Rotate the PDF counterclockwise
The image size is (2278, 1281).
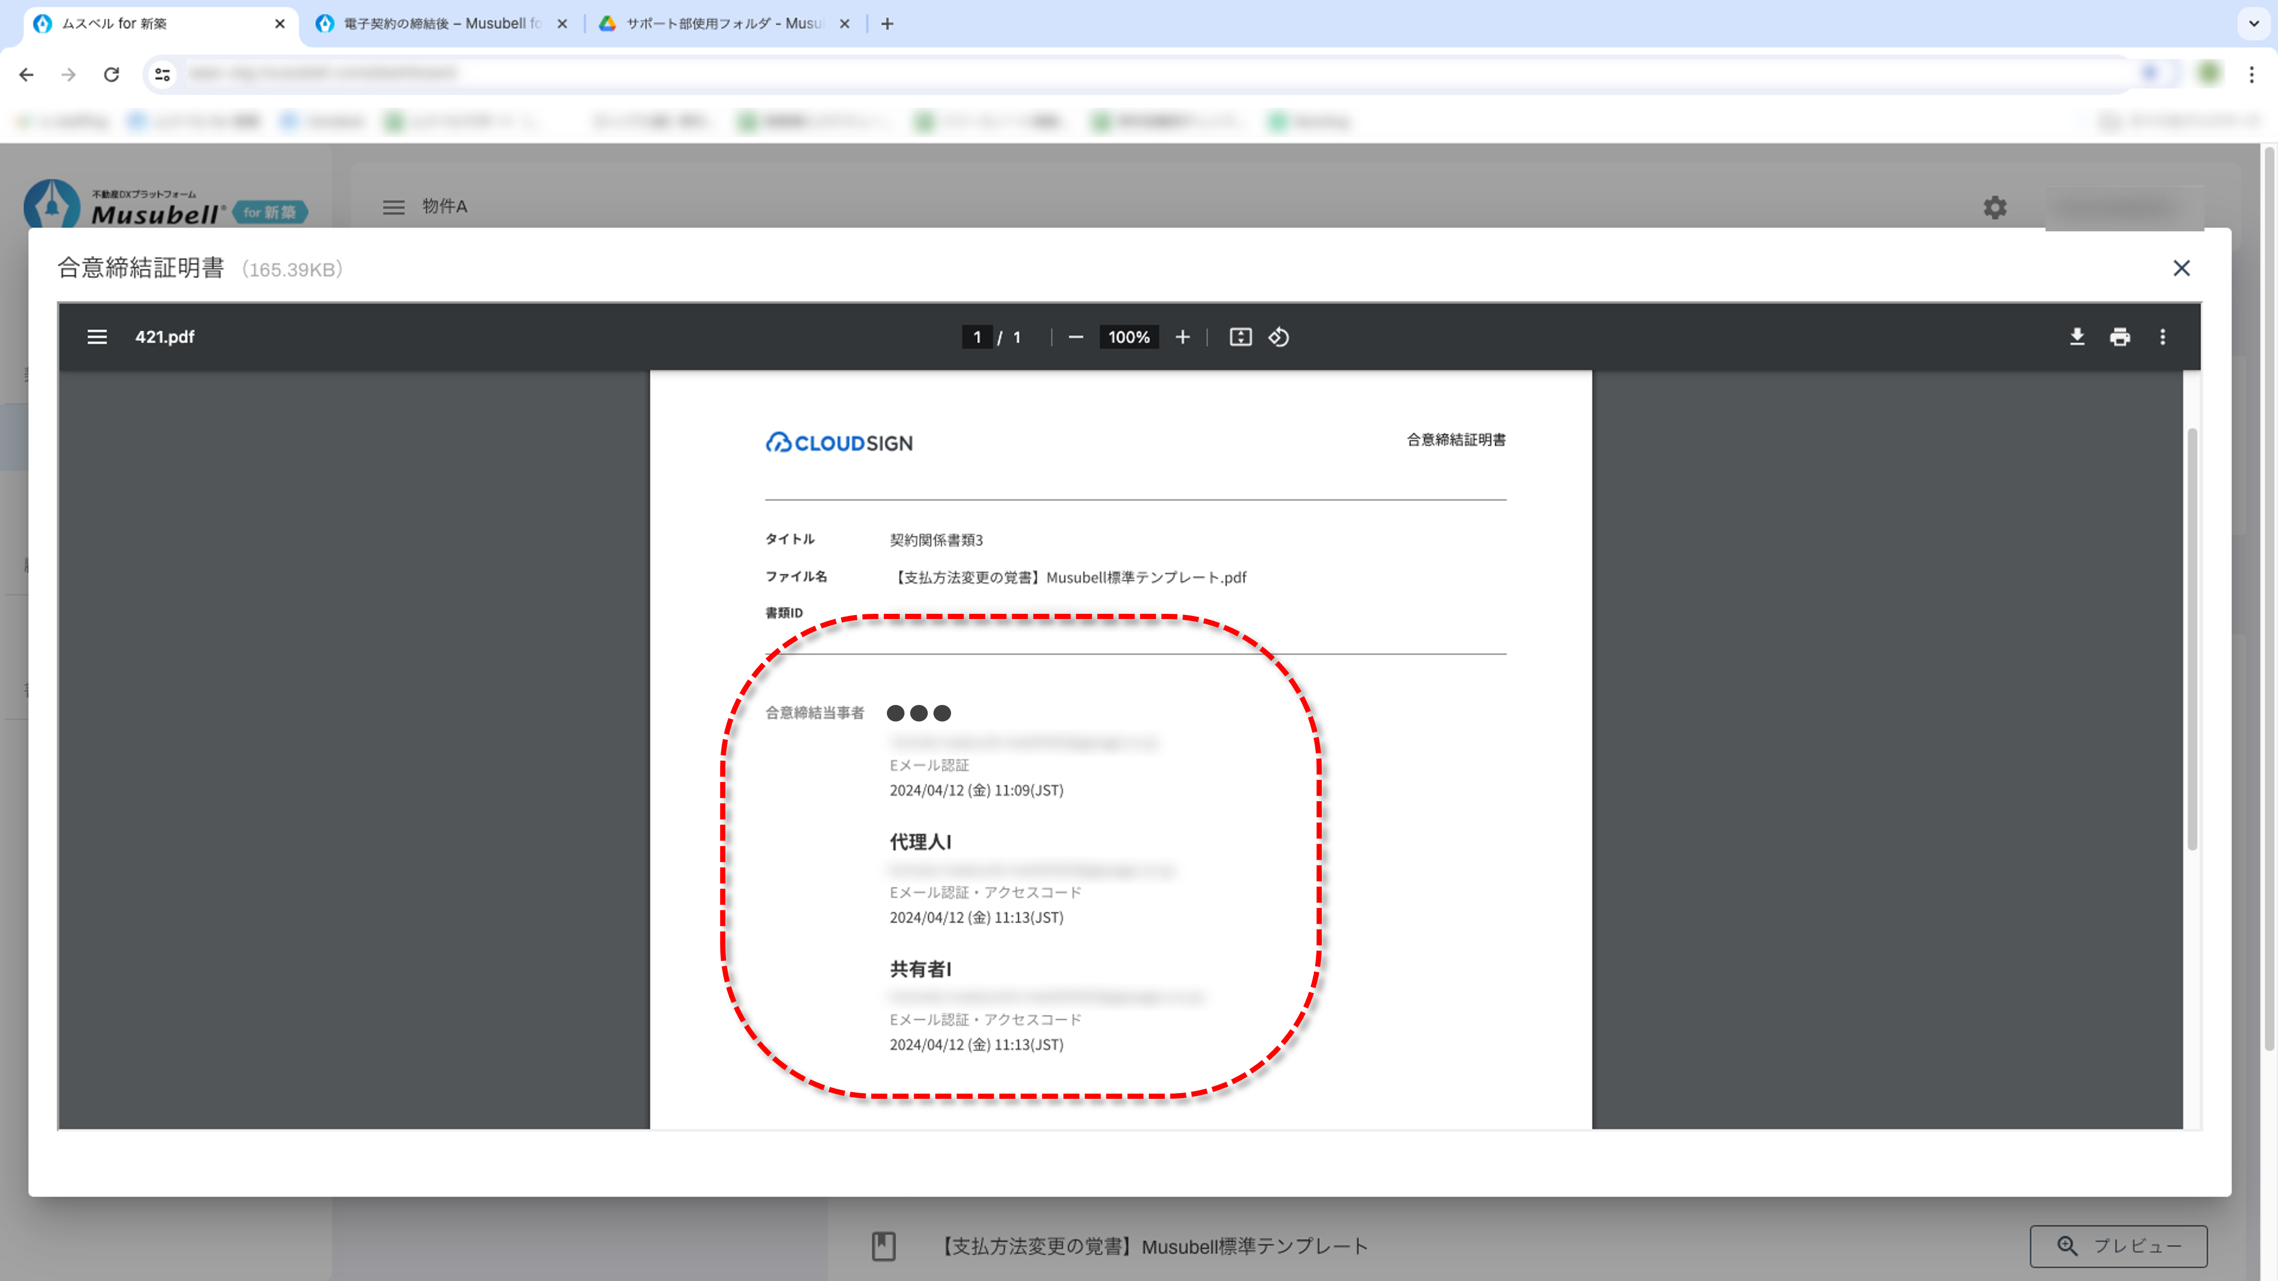tap(1279, 337)
